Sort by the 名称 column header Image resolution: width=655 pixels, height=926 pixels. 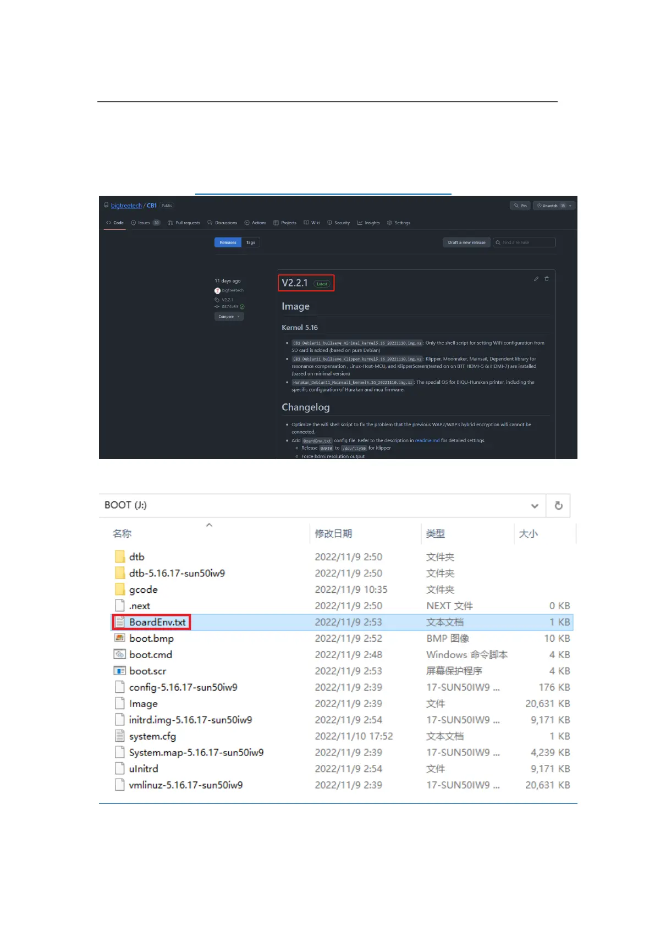click(122, 534)
